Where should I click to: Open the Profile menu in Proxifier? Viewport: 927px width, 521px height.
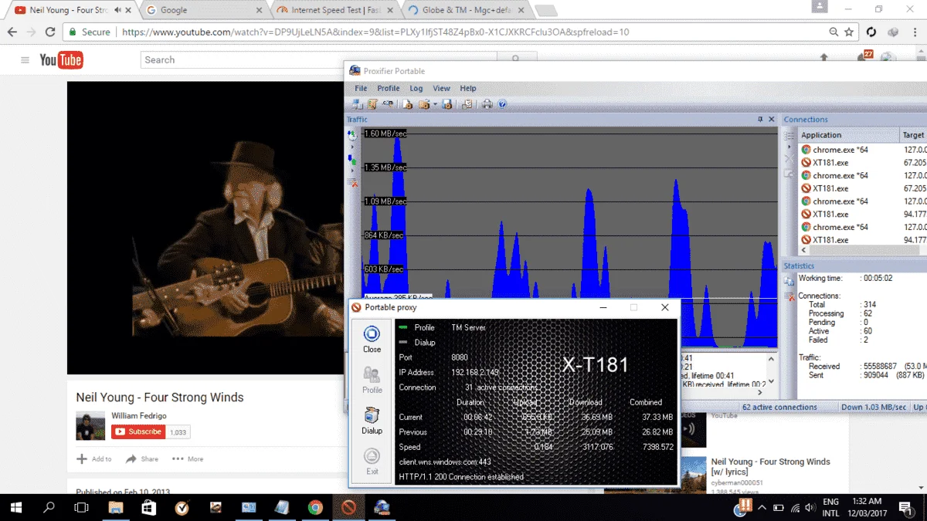coord(389,88)
